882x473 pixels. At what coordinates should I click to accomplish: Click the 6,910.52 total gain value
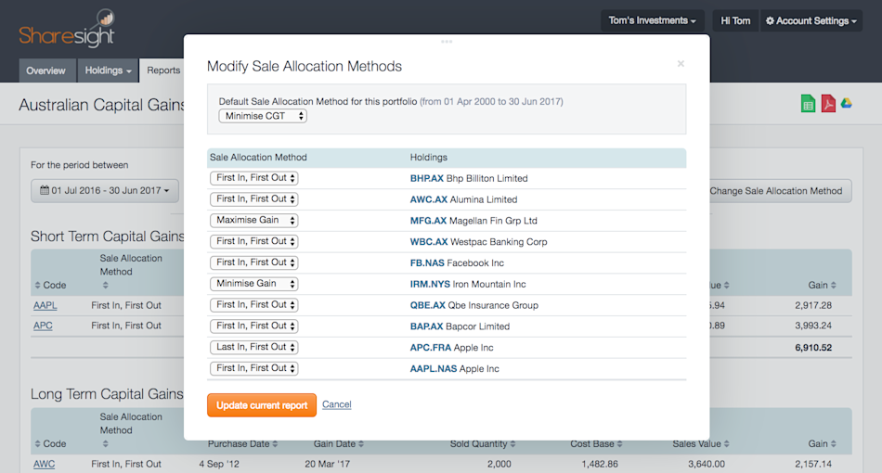tap(812, 348)
